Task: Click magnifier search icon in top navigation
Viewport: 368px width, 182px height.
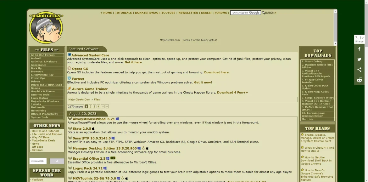Action: pos(263,13)
